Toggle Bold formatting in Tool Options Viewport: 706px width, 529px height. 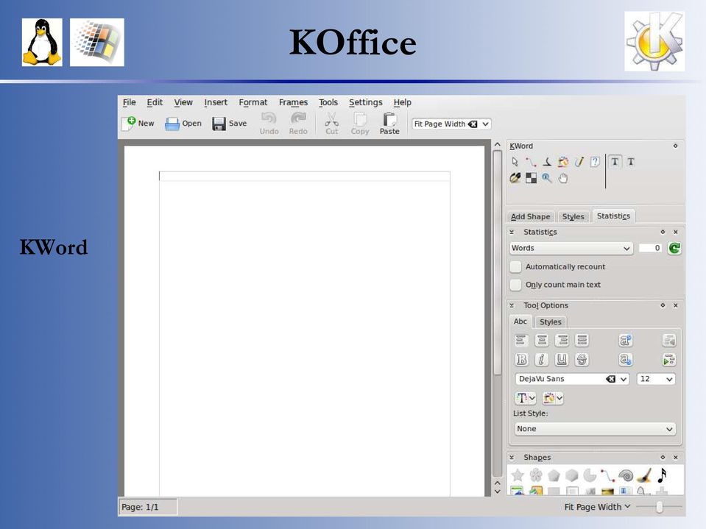[x=521, y=360]
